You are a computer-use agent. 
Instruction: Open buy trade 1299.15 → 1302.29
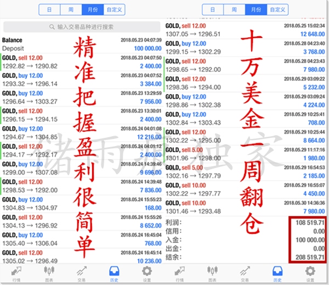point(245,48)
